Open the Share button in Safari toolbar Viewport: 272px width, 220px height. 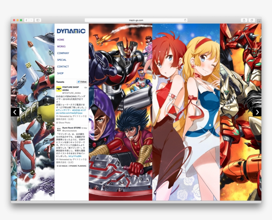(x=244, y=20)
